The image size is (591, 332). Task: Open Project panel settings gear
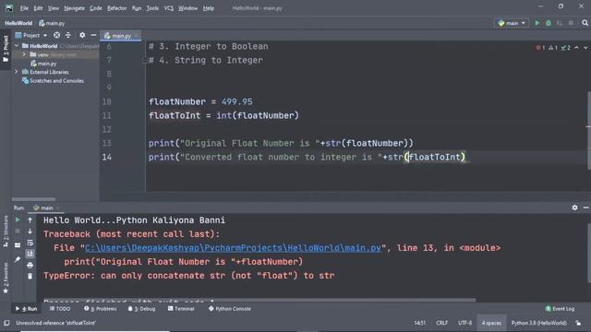click(82, 35)
